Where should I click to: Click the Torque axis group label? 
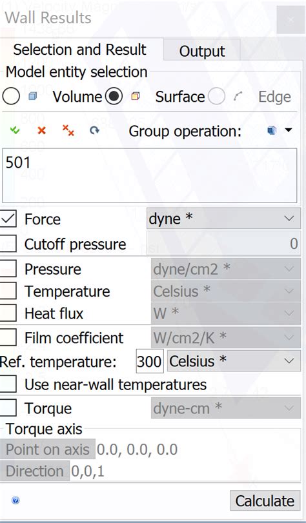pos(44,429)
